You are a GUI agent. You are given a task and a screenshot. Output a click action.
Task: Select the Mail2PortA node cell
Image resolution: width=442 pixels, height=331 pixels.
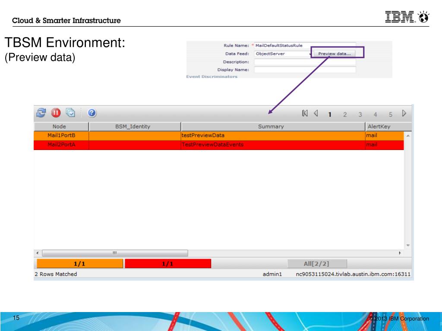[x=61, y=145]
